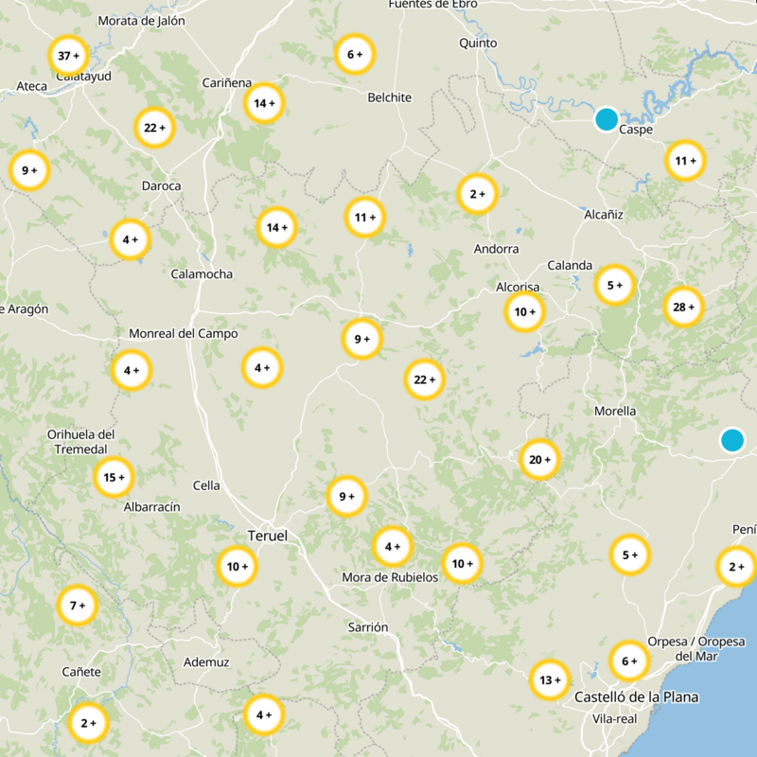Viewport: 757px width, 757px height.
Task: Click the 10+ cluster below Alcorisa
Action: coord(524,311)
